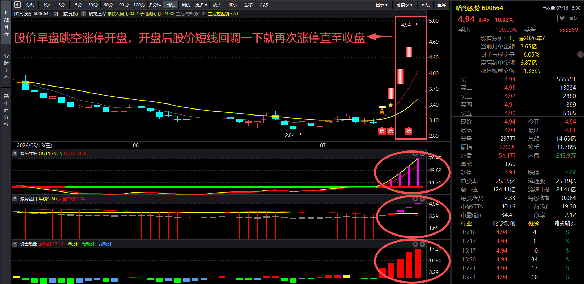Click the 换手 11.78% value
The image size is (584, 284).
click(x=566, y=147)
